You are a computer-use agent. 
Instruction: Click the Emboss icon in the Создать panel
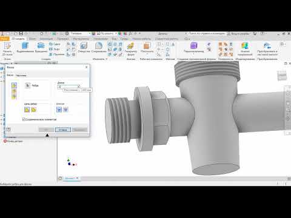[x=69, y=44]
